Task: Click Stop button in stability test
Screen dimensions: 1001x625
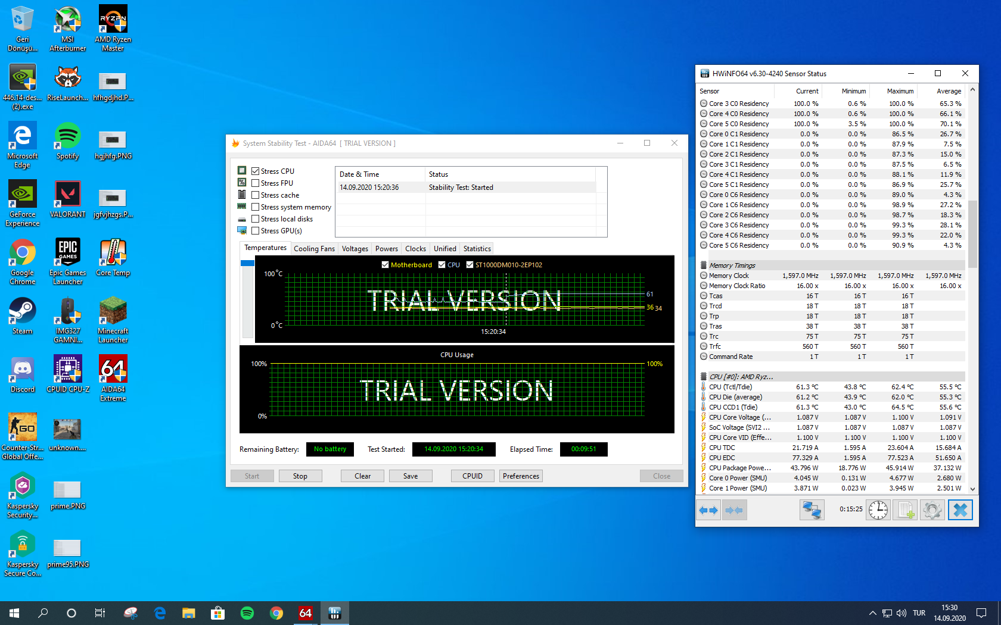Action: (300, 476)
